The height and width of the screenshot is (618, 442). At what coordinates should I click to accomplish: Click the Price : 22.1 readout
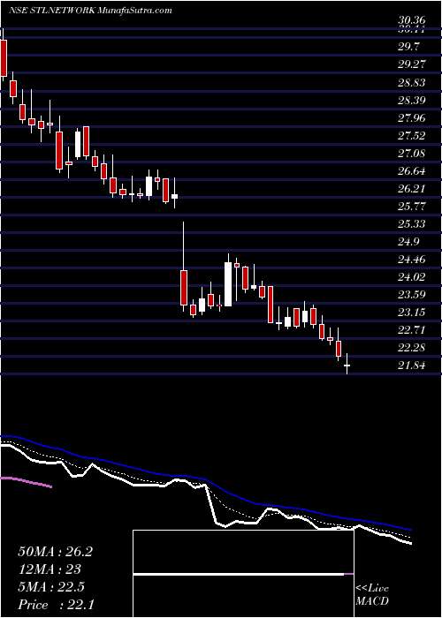click(x=55, y=605)
